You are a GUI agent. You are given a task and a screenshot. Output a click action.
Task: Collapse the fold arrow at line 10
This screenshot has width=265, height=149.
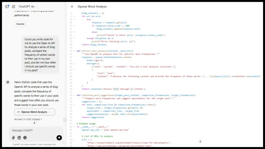pyautogui.click(x=74, y=19)
